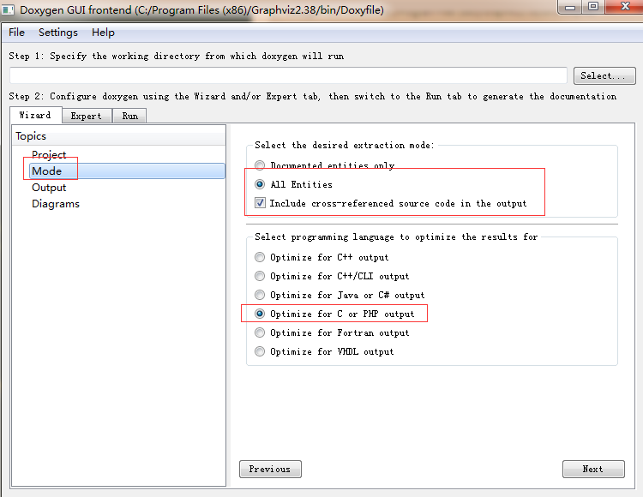643x497 pixels.
Task: Open the Help menu
Action: (103, 33)
